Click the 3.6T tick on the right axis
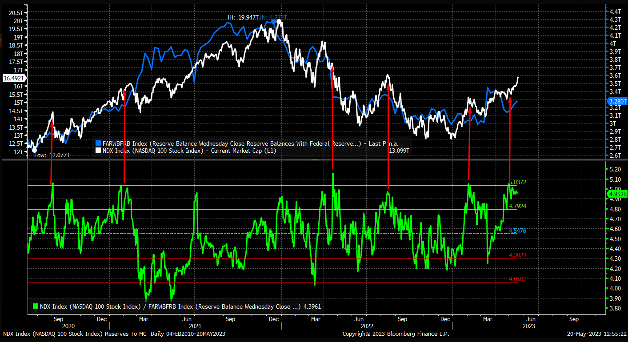628x342 pixels. [615, 76]
